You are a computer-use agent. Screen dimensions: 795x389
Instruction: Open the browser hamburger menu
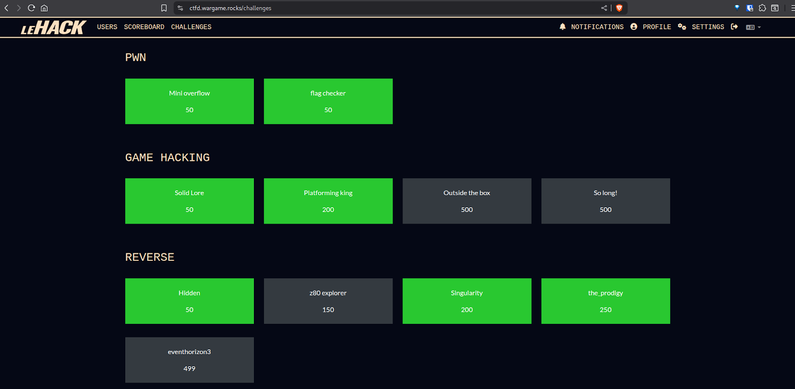coord(793,8)
